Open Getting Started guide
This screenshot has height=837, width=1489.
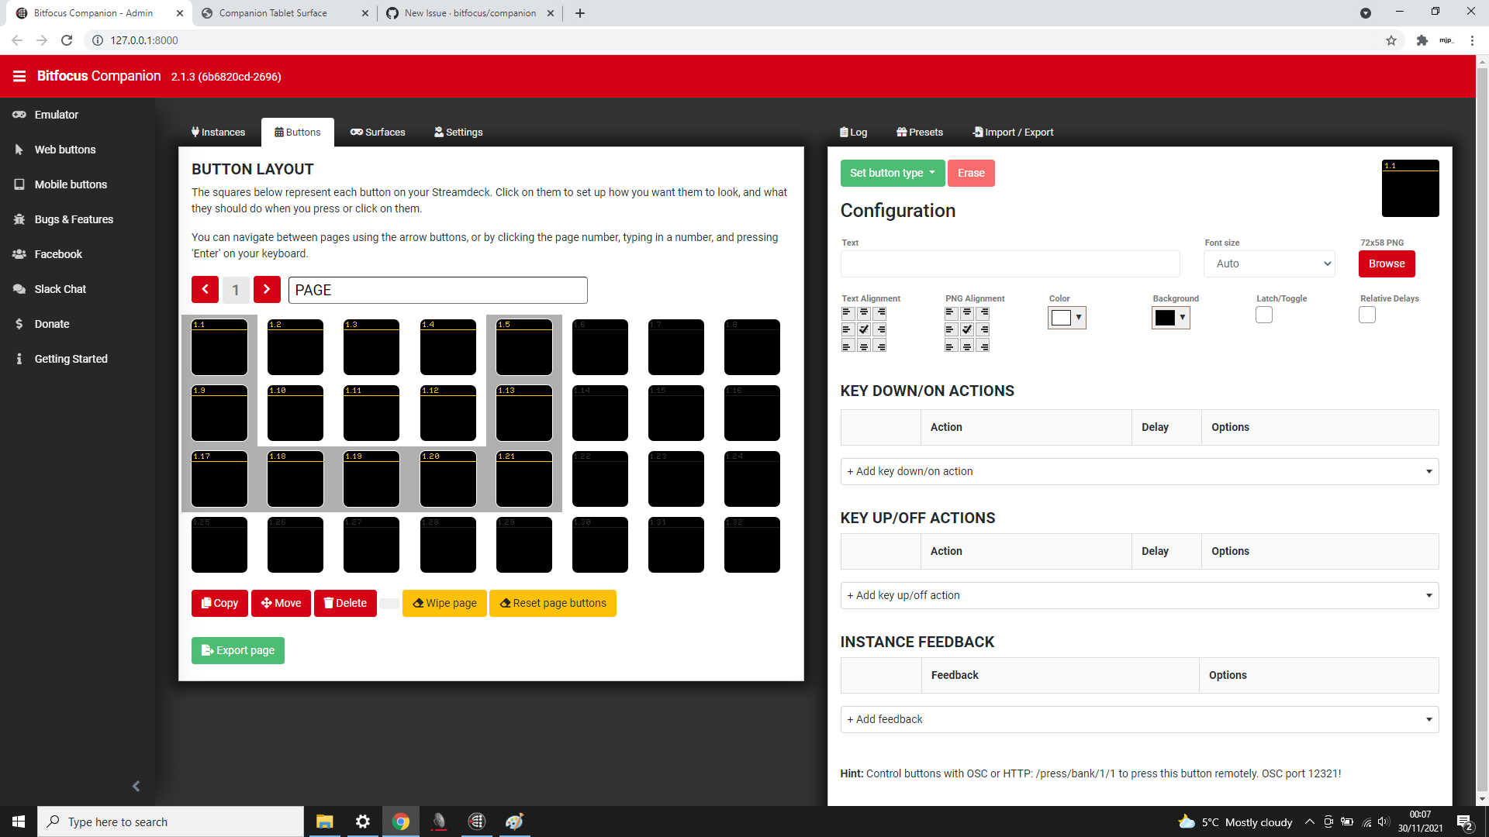pyautogui.click(x=71, y=358)
